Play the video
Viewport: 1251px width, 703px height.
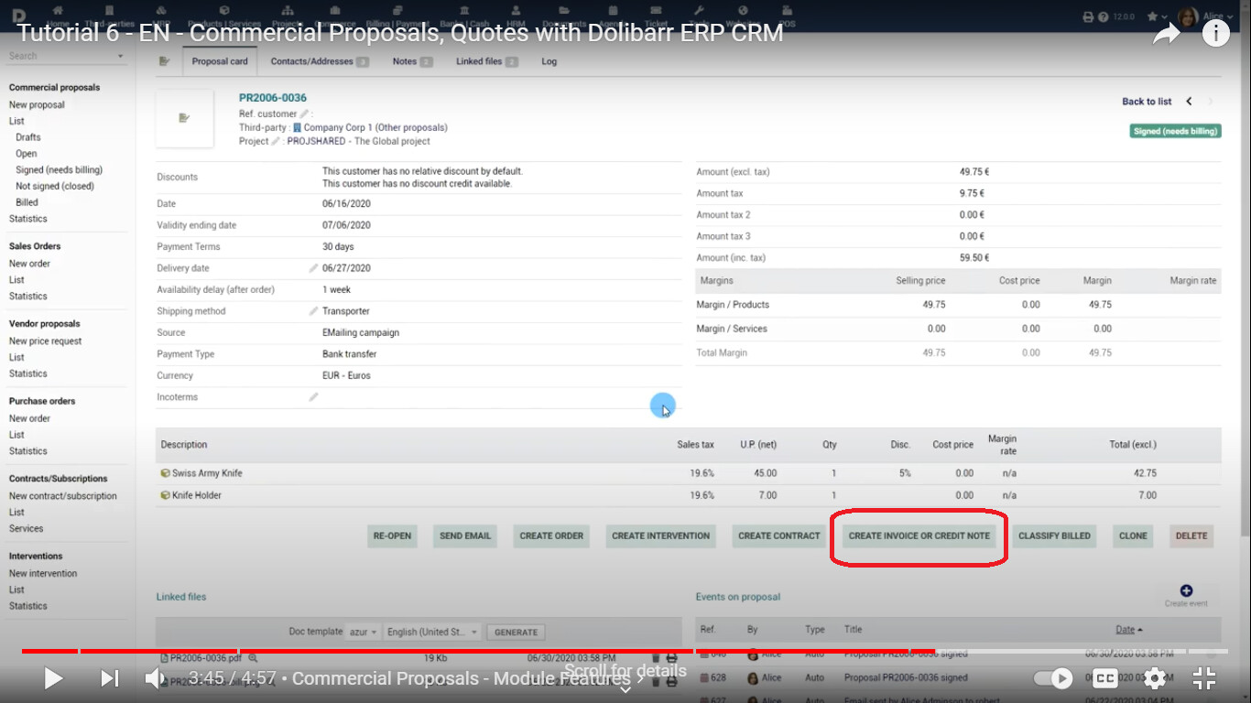pos(53,678)
